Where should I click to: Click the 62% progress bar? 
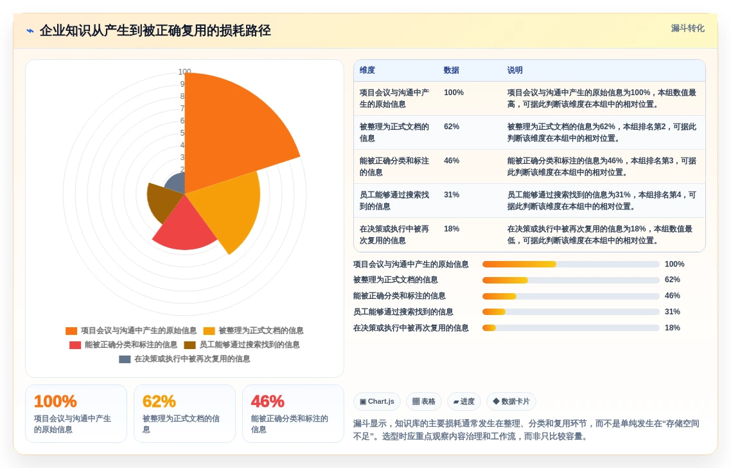pos(570,280)
